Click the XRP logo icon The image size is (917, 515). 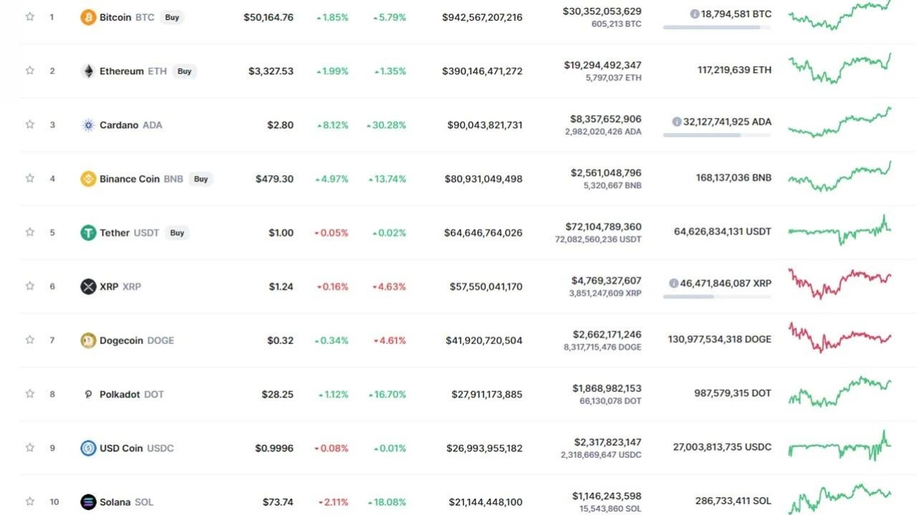pos(87,286)
